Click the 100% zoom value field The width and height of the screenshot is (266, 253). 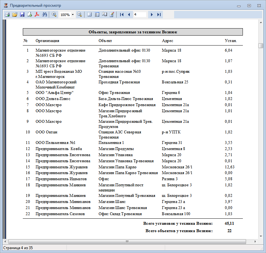65,15
